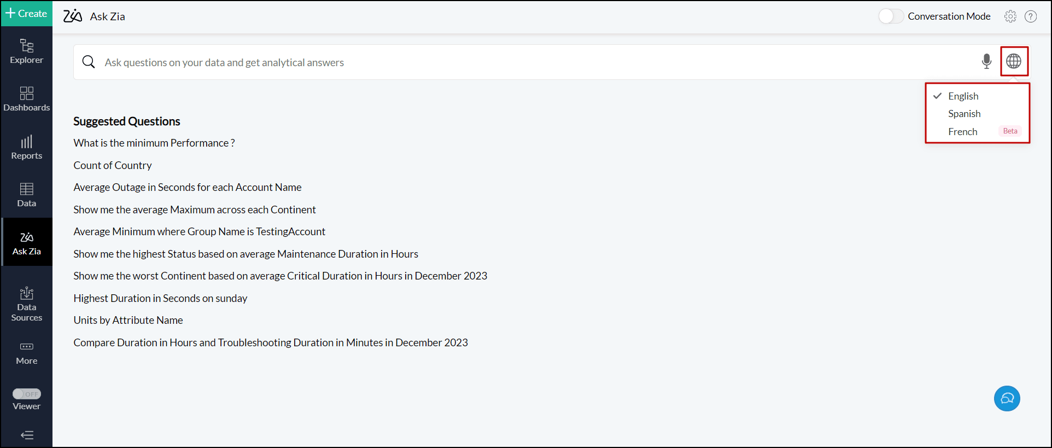Select Spanish from the language menu

[964, 114]
